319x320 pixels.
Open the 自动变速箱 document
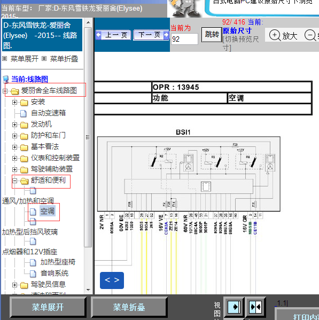[48, 113]
